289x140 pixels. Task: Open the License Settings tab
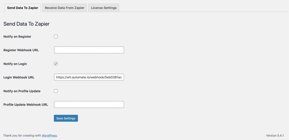point(104,8)
